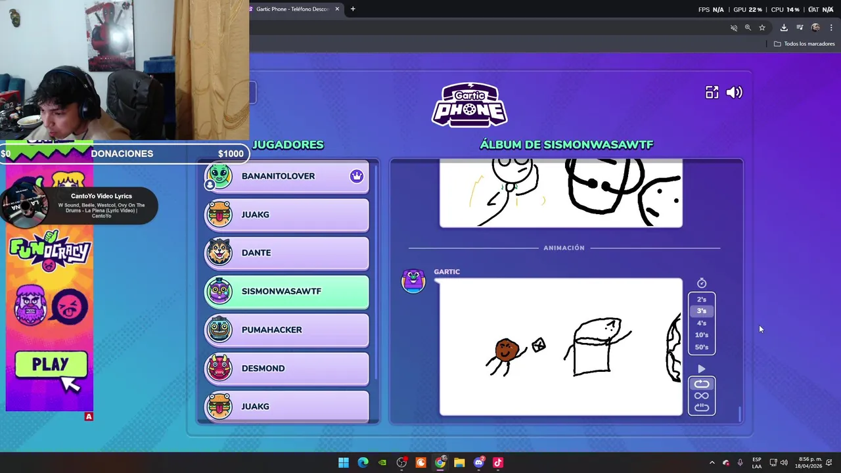Click the microphone tray icon
This screenshot has width=841, height=473.
click(x=740, y=463)
